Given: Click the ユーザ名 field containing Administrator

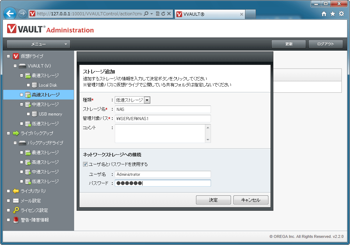Looking at the screenshot, I should 163,174.
